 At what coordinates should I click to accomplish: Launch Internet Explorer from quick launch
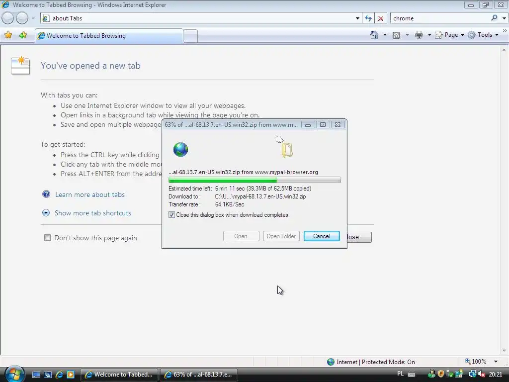tap(60, 375)
